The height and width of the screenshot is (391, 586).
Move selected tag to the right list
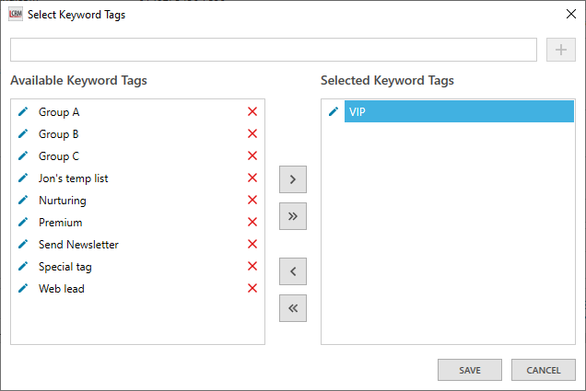pyautogui.click(x=292, y=179)
